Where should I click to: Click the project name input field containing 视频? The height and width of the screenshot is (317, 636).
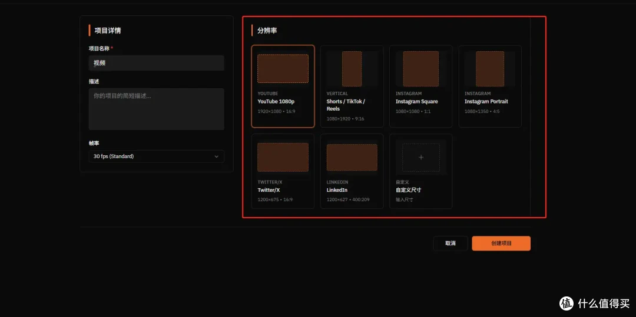pyautogui.click(x=156, y=63)
